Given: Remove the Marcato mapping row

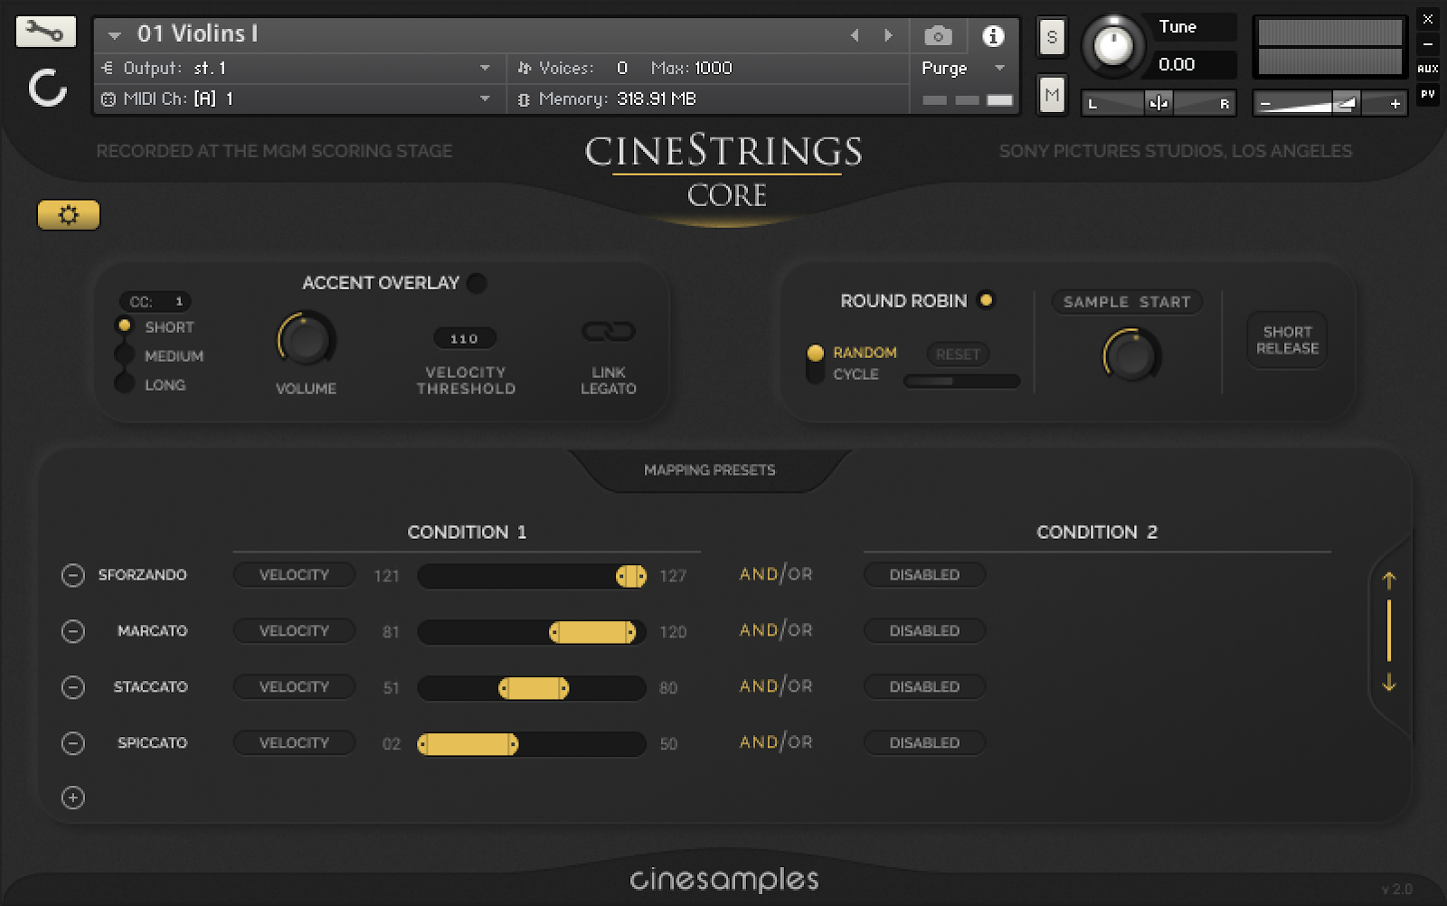Looking at the screenshot, I should click(x=72, y=631).
